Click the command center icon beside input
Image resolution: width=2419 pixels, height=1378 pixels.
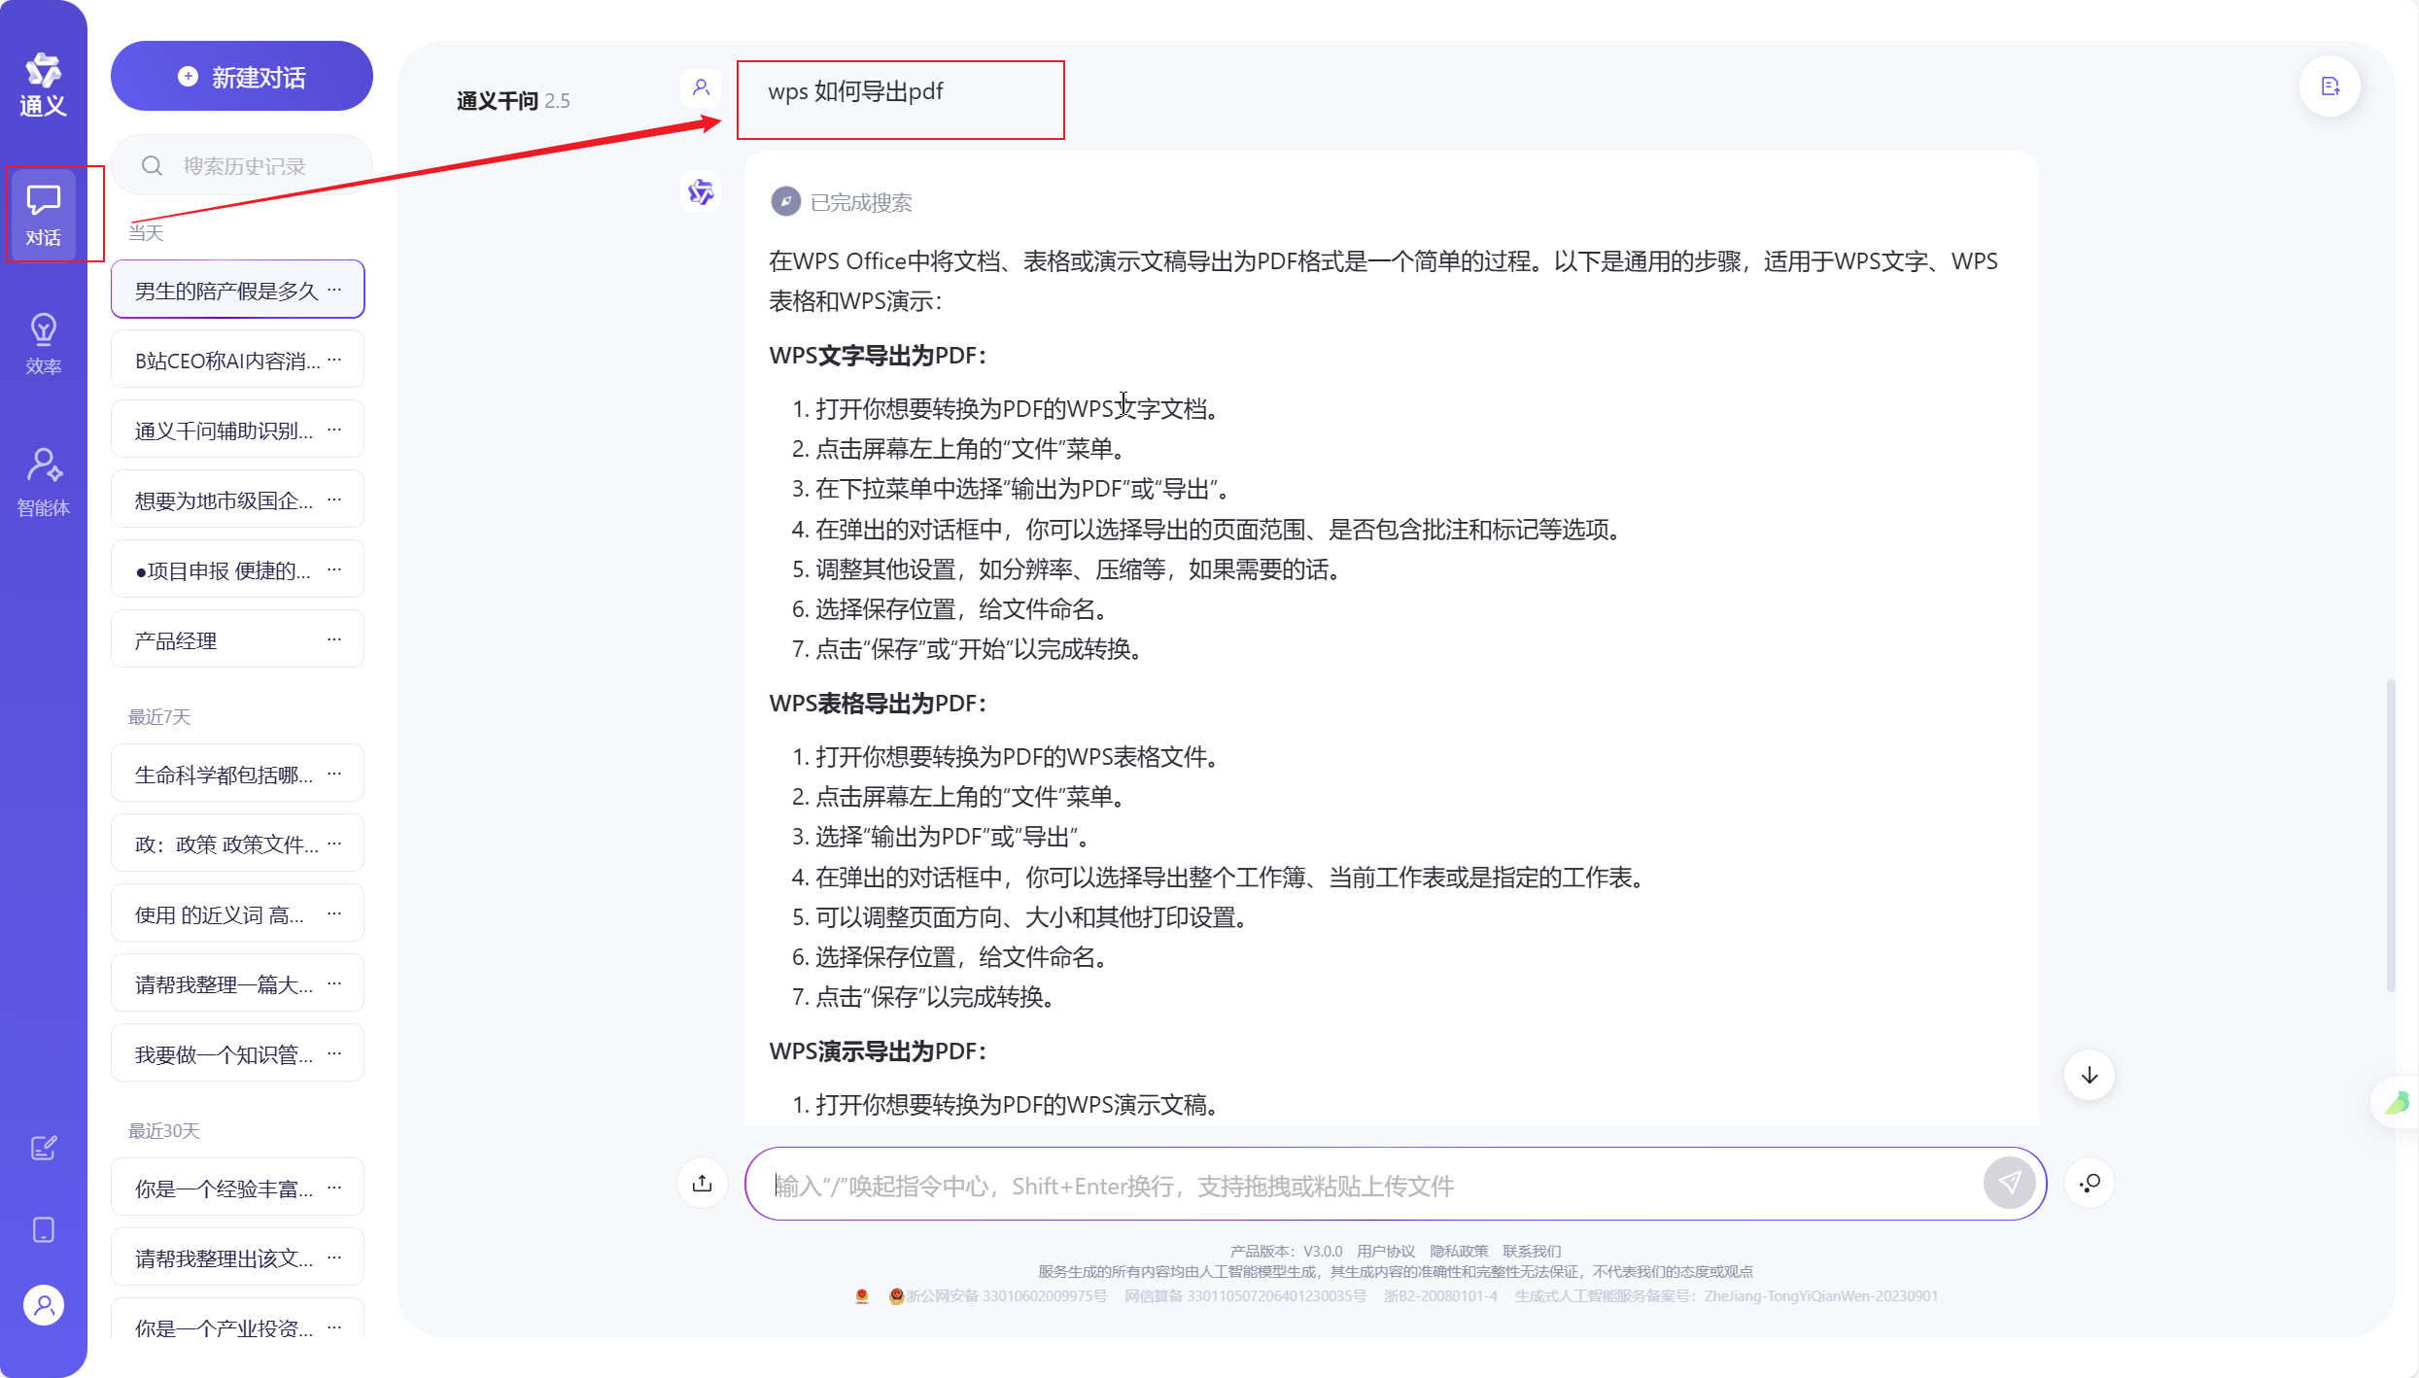2090,1183
